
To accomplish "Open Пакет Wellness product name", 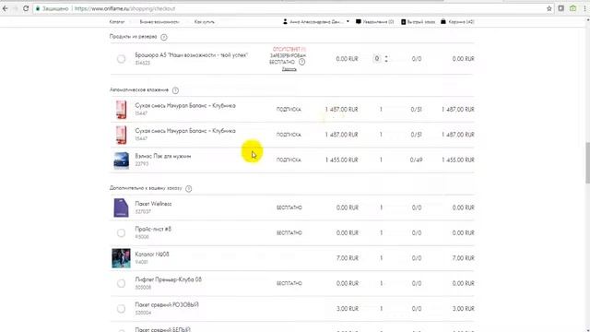I will coord(153,204).
